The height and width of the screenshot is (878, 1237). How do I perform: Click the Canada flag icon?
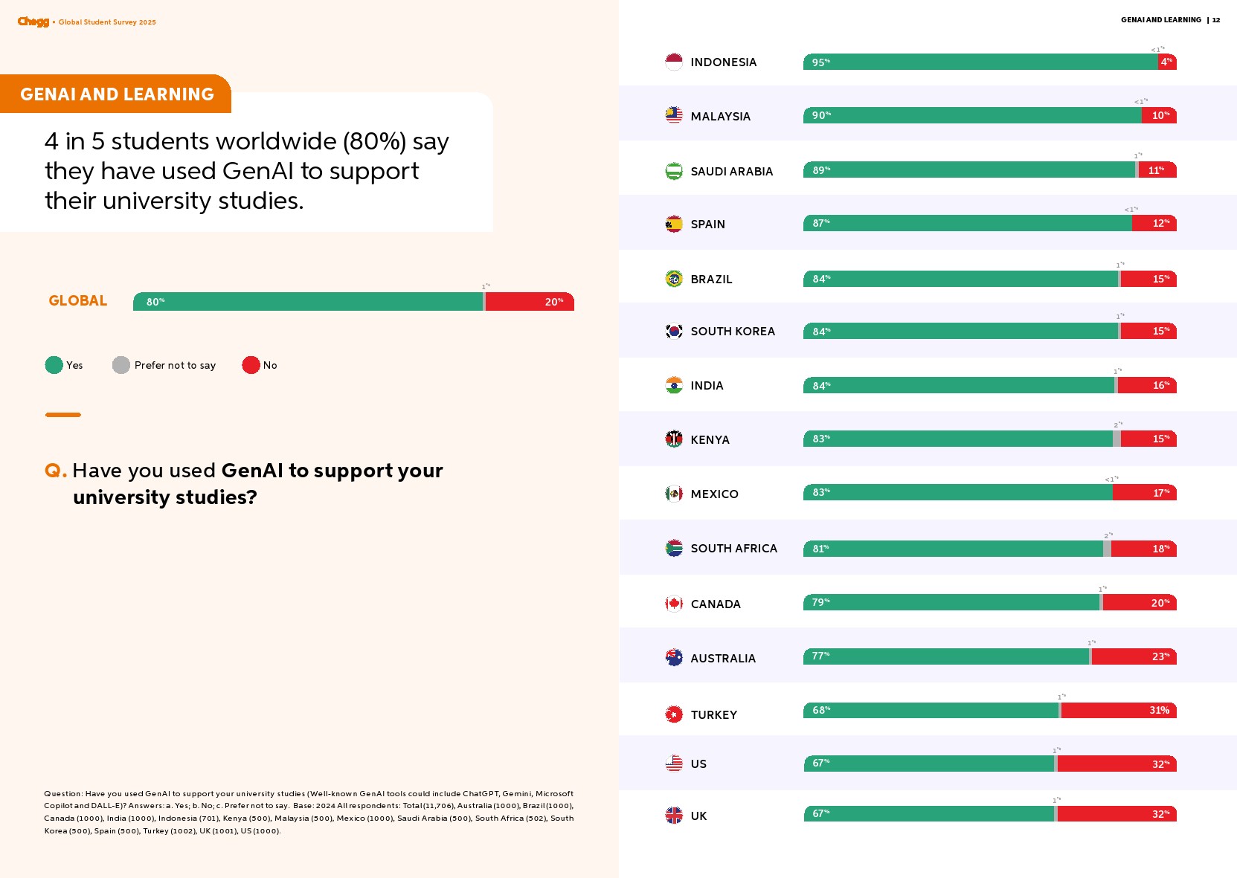673,604
